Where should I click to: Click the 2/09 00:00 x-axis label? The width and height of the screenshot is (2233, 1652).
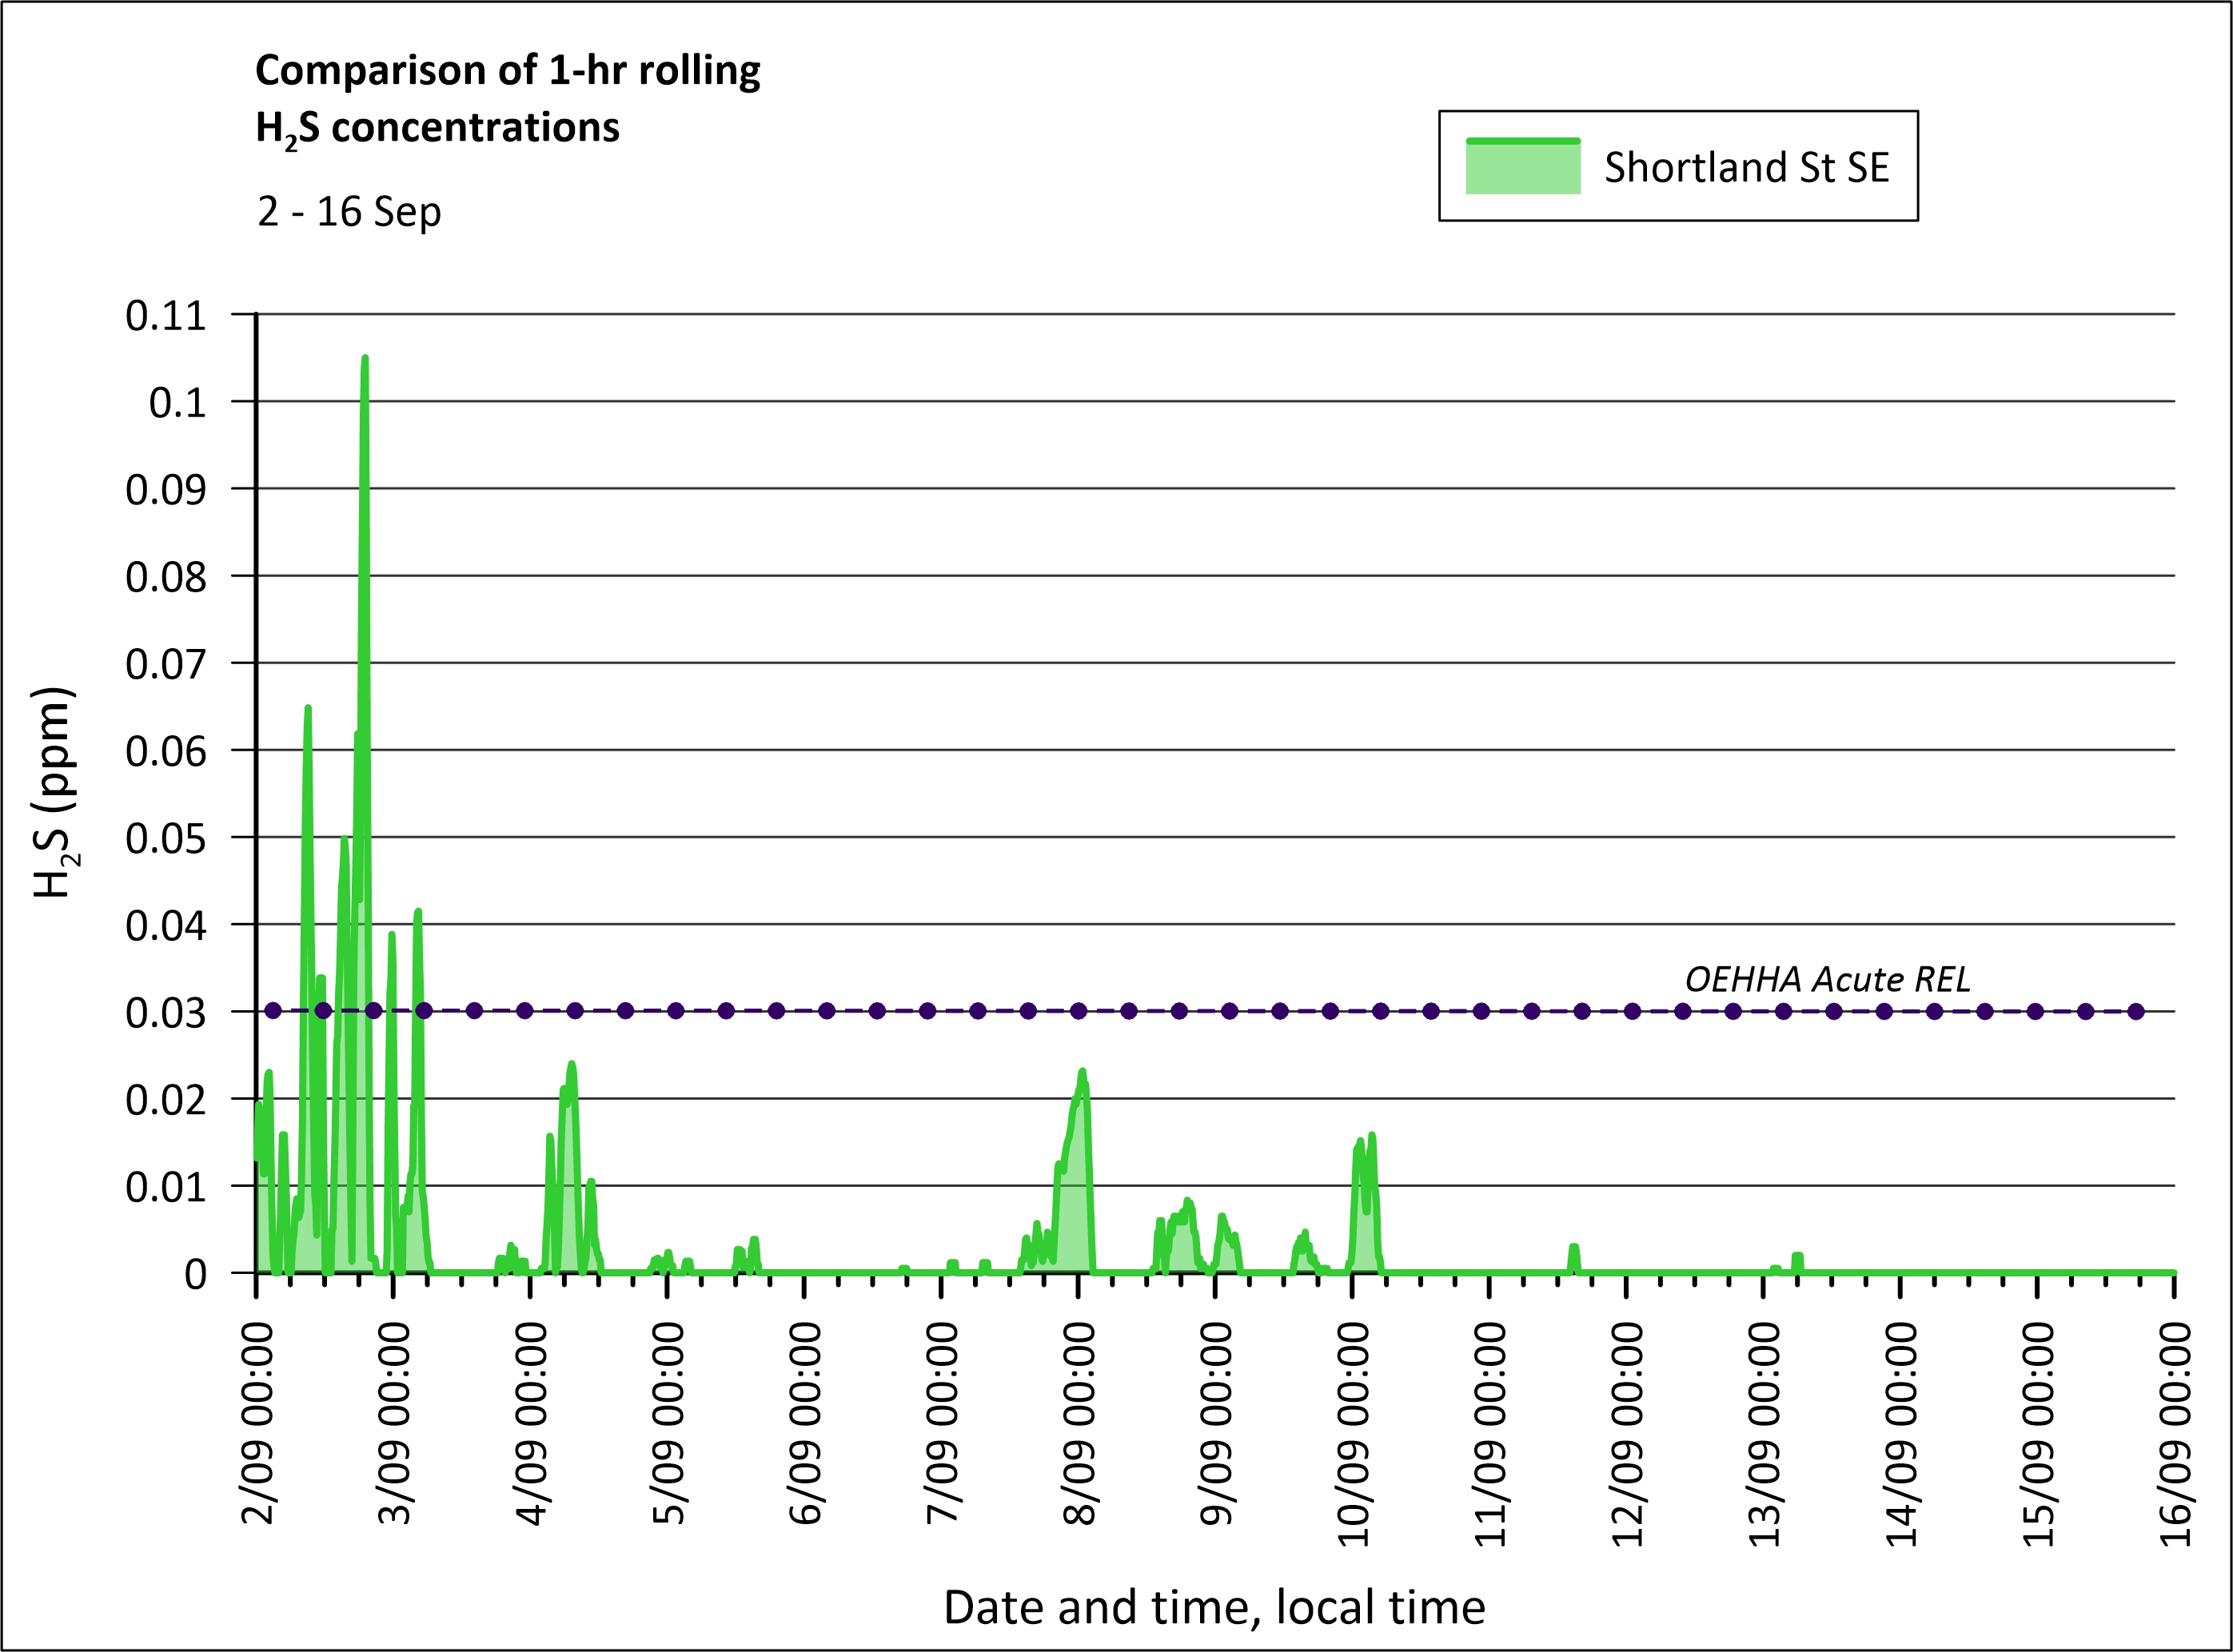[257, 1424]
